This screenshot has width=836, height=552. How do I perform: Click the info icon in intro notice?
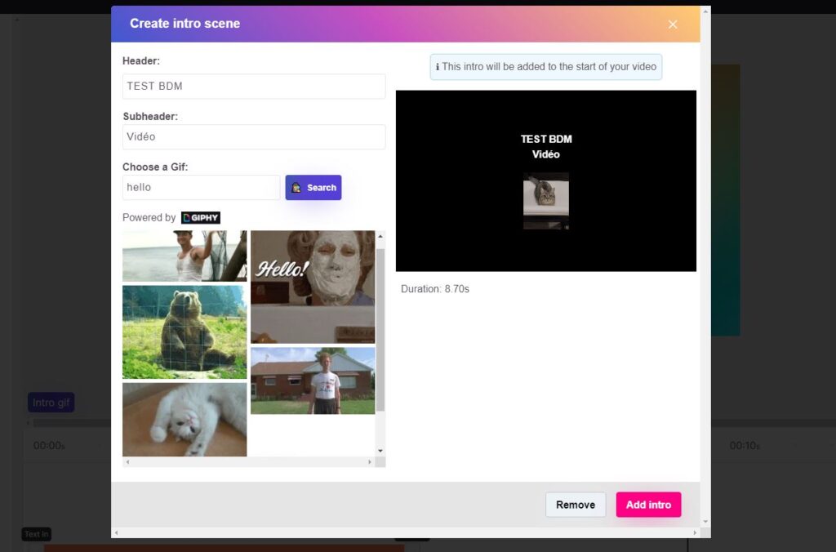tap(438, 67)
